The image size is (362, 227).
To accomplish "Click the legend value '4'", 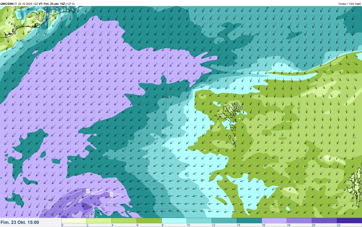I will (113, 225).
